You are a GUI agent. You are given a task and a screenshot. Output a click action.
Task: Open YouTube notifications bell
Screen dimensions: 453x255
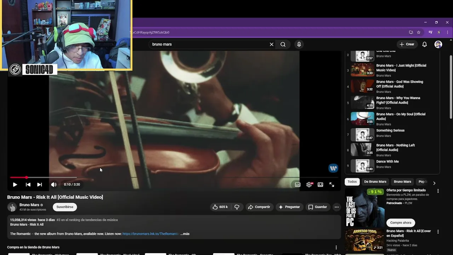tap(425, 44)
